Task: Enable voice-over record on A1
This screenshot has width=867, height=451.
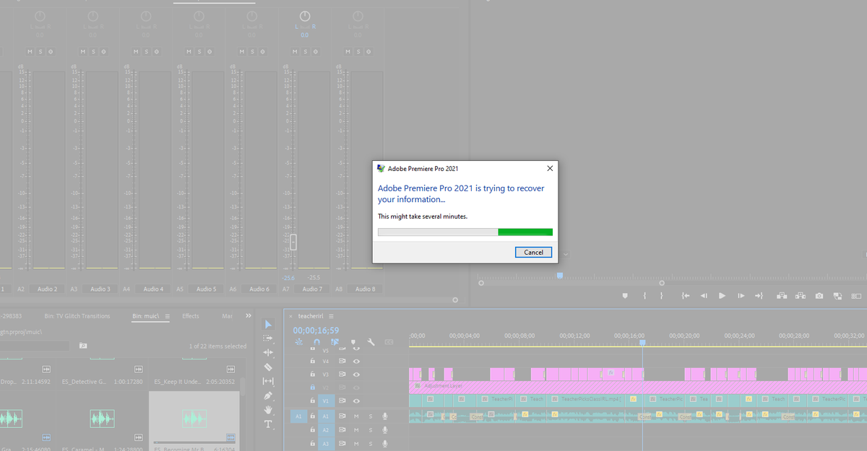Action: pos(385,416)
